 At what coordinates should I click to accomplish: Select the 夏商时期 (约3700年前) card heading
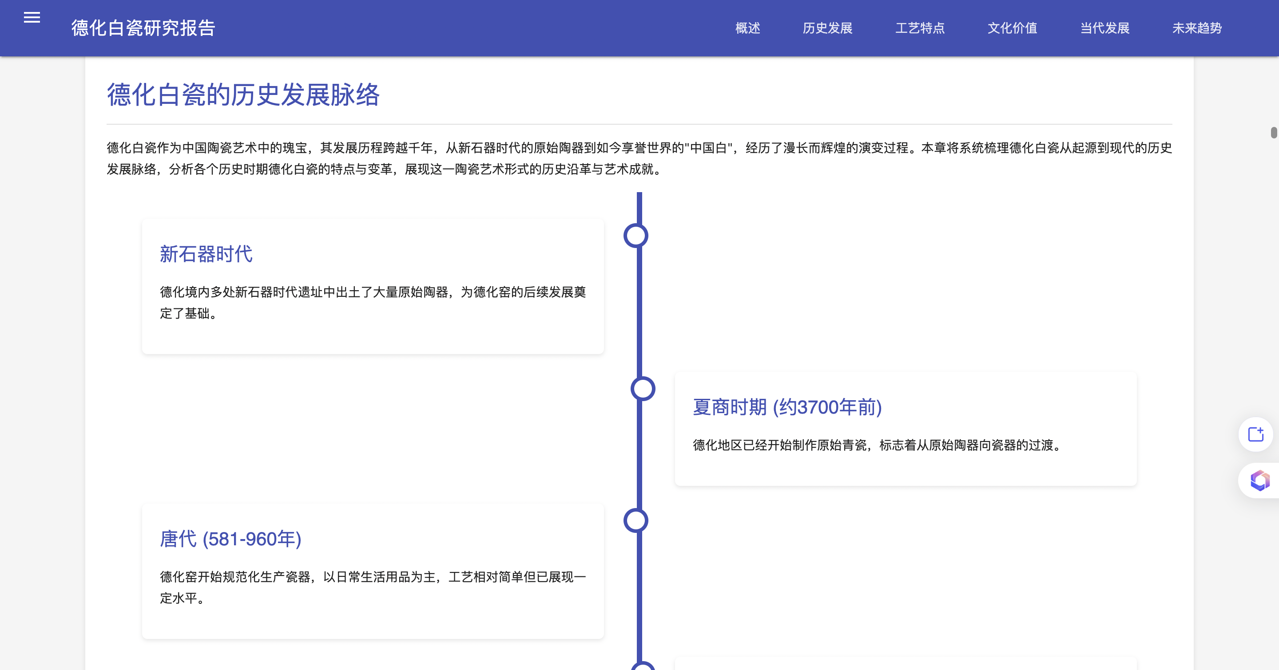click(x=787, y=407)
